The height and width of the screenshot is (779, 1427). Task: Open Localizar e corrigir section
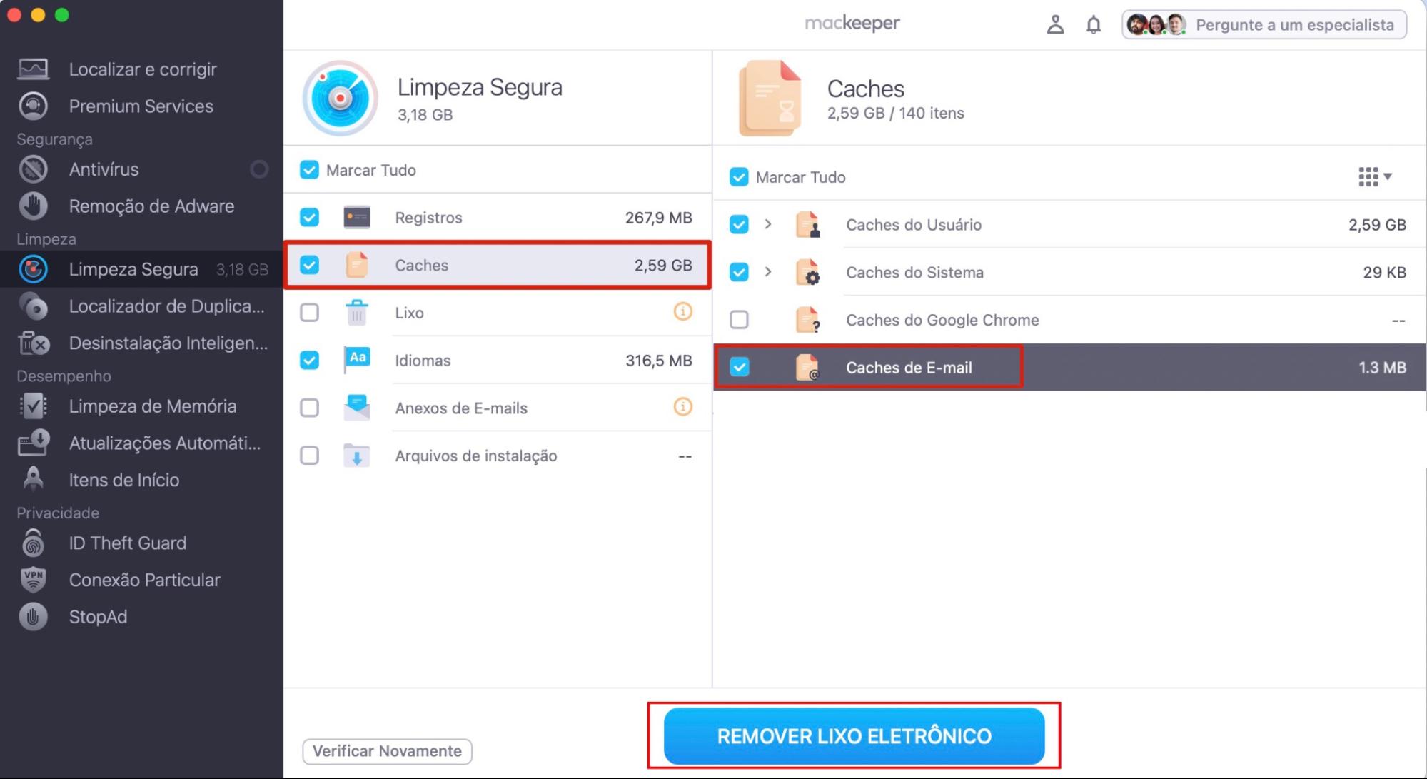141,69
